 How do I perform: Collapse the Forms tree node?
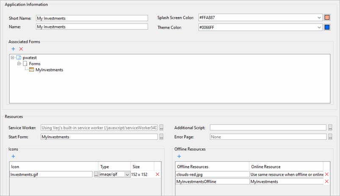tap(19, 63)
